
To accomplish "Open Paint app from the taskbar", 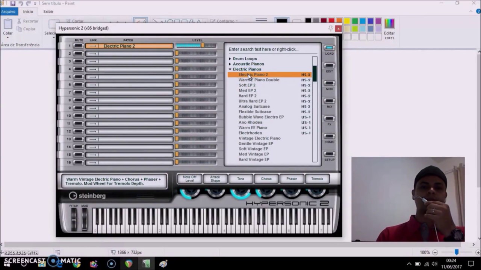I will pos(163,264).
